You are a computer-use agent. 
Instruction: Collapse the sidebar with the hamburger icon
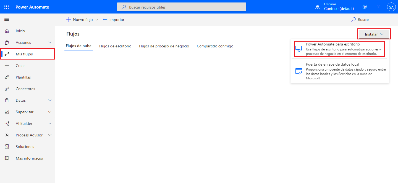pos(7,19)
